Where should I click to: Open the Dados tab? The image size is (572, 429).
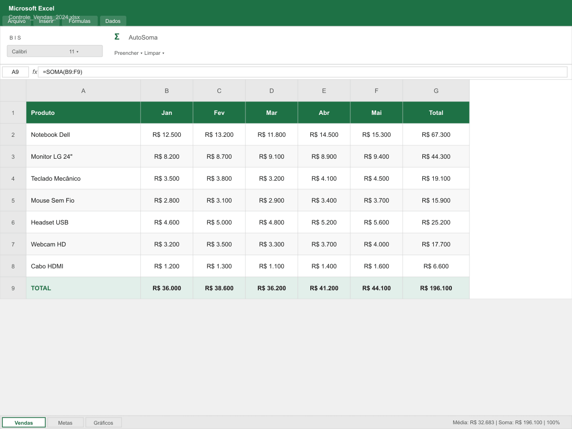[113, 21]
